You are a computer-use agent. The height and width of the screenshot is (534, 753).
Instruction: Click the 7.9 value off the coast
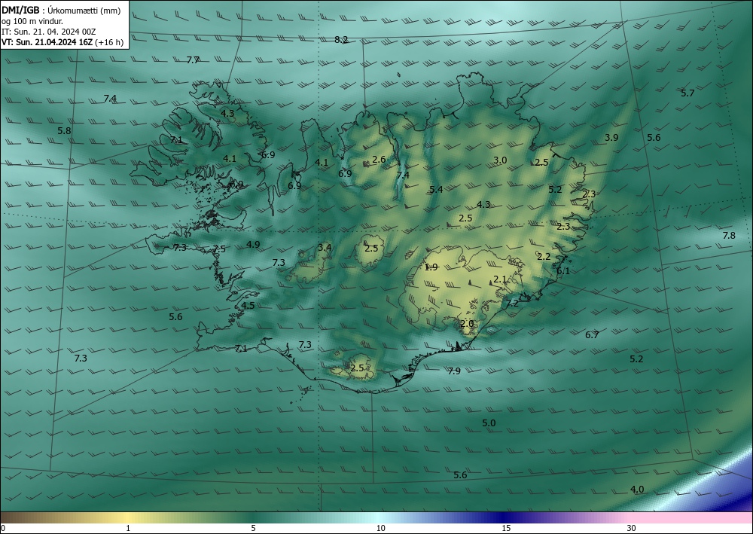click(454, 371)
